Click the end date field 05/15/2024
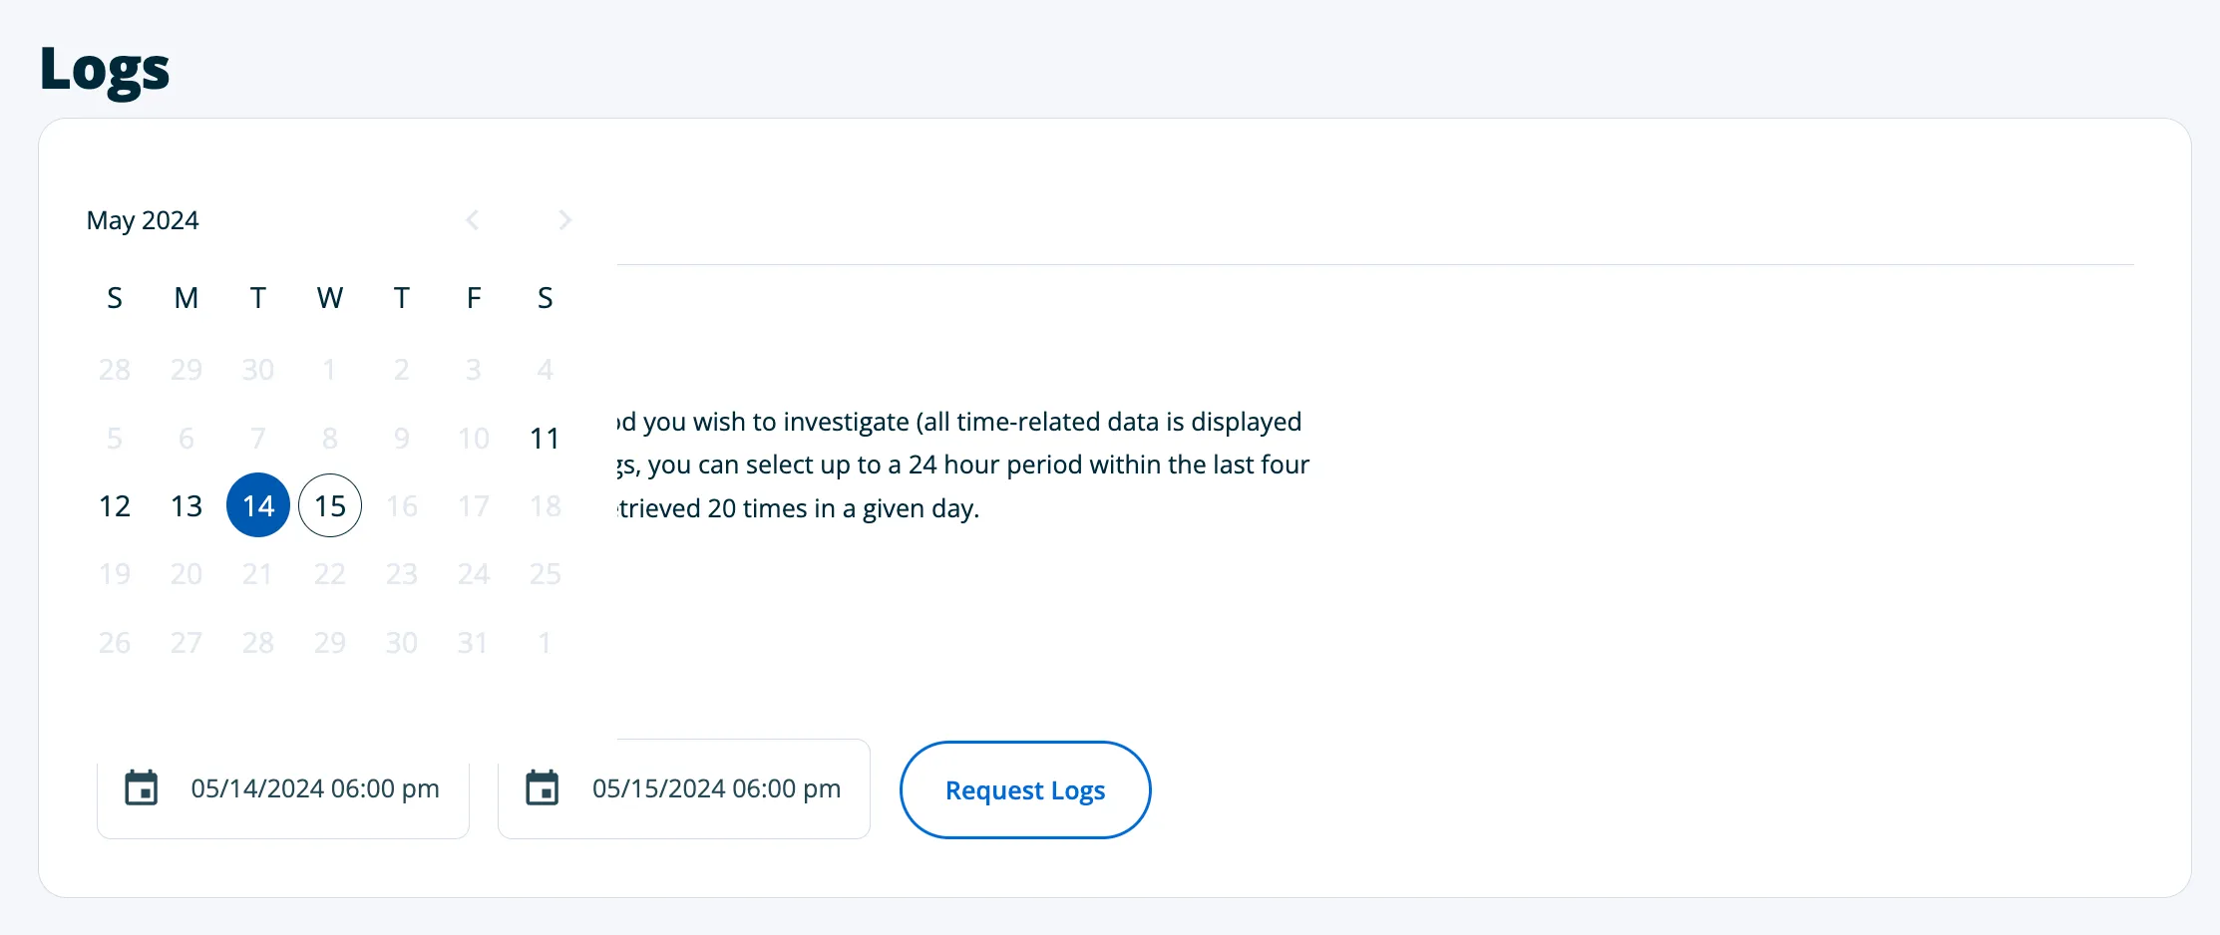This screenshot has height=935, width=2220. tap(716, 788)
